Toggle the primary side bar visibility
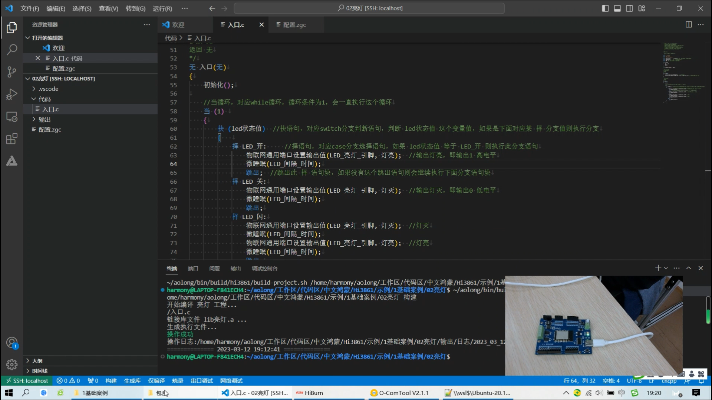 605,8
